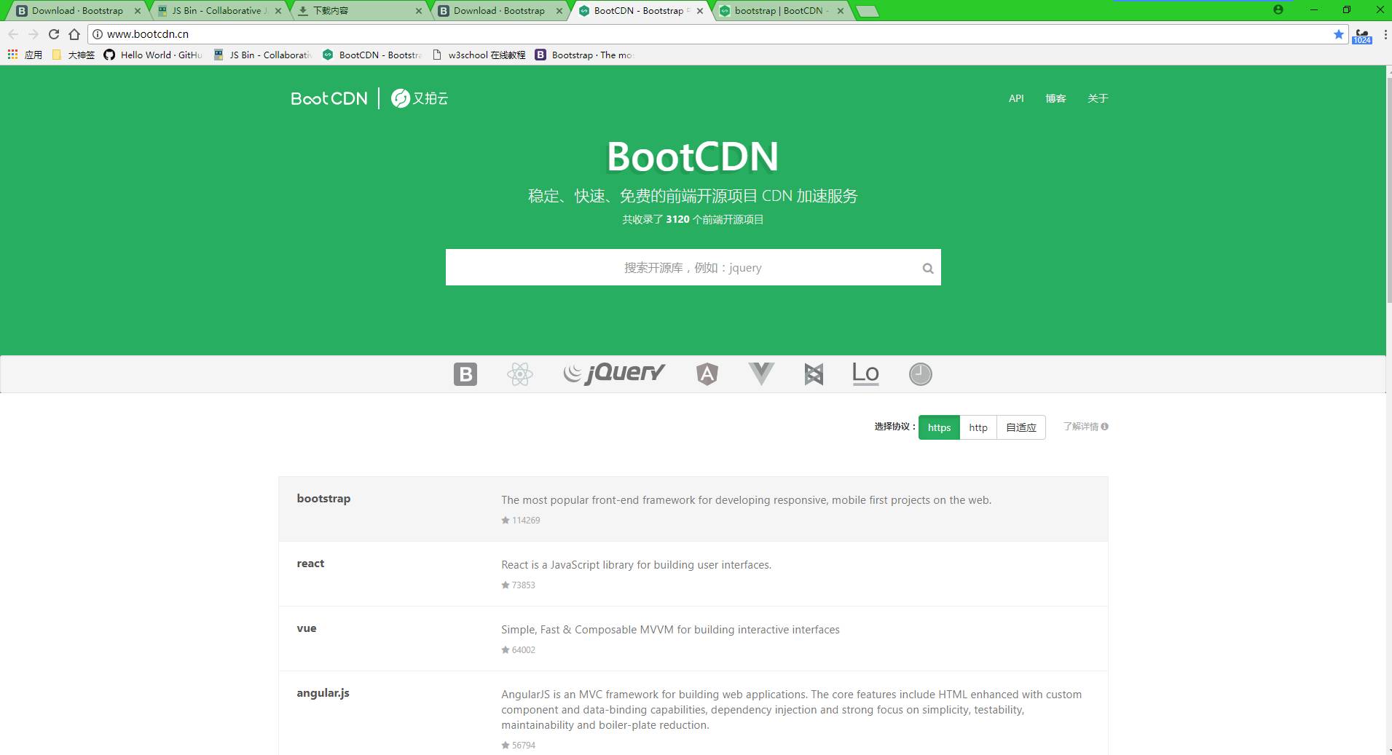Open the 1024 browser extension icon
Viewport: 1392px width, 755px height.
pyautogui.click(x=1362, y=35)
